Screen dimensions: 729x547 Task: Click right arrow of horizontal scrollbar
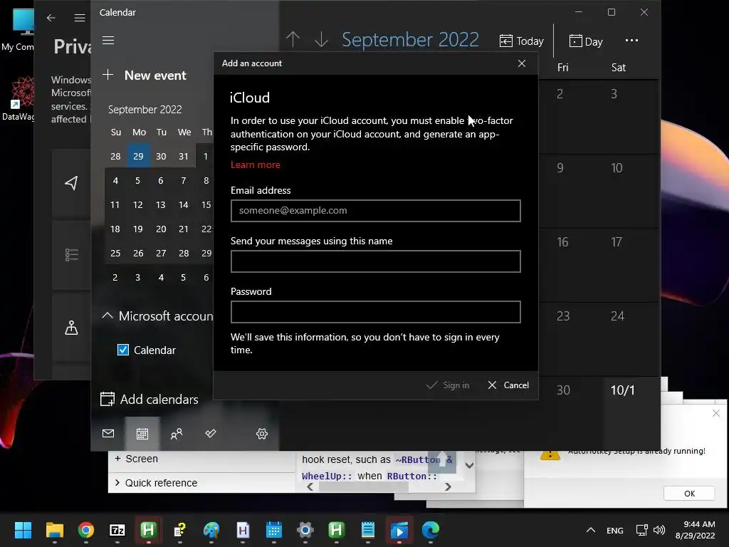click(x=448, y=486)
